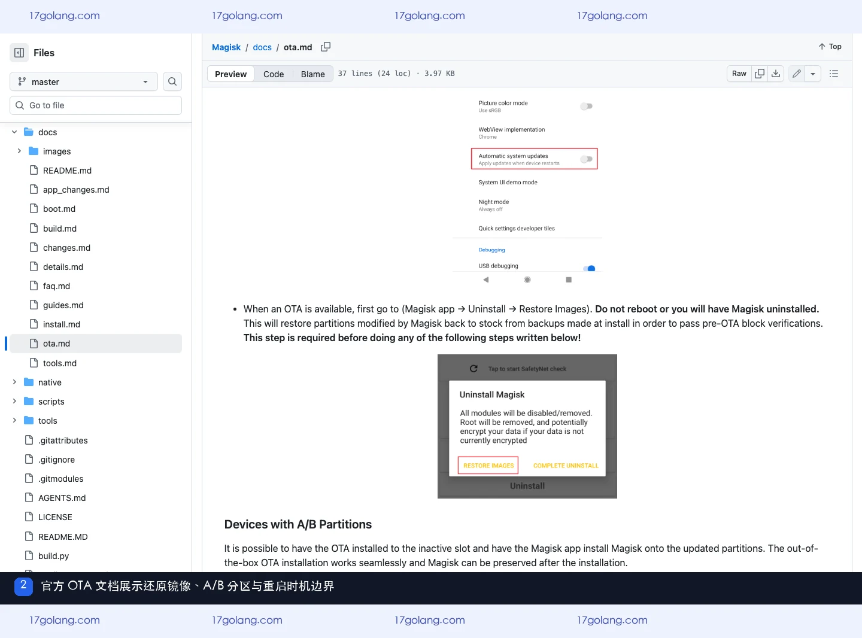Open faq.md in the file tree

pos(56,286)
